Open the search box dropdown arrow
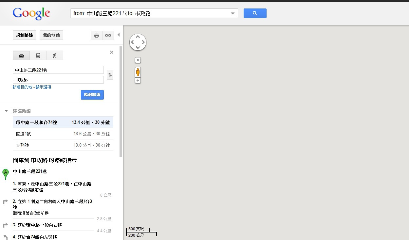 [x=232, y=13]
